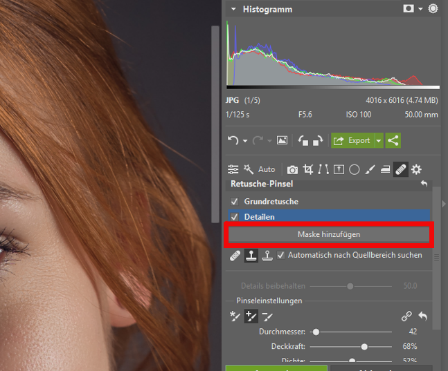Open the redo history dropdown arrow
The width and height of the screenshot is (448, 371).
pos(269,140)
